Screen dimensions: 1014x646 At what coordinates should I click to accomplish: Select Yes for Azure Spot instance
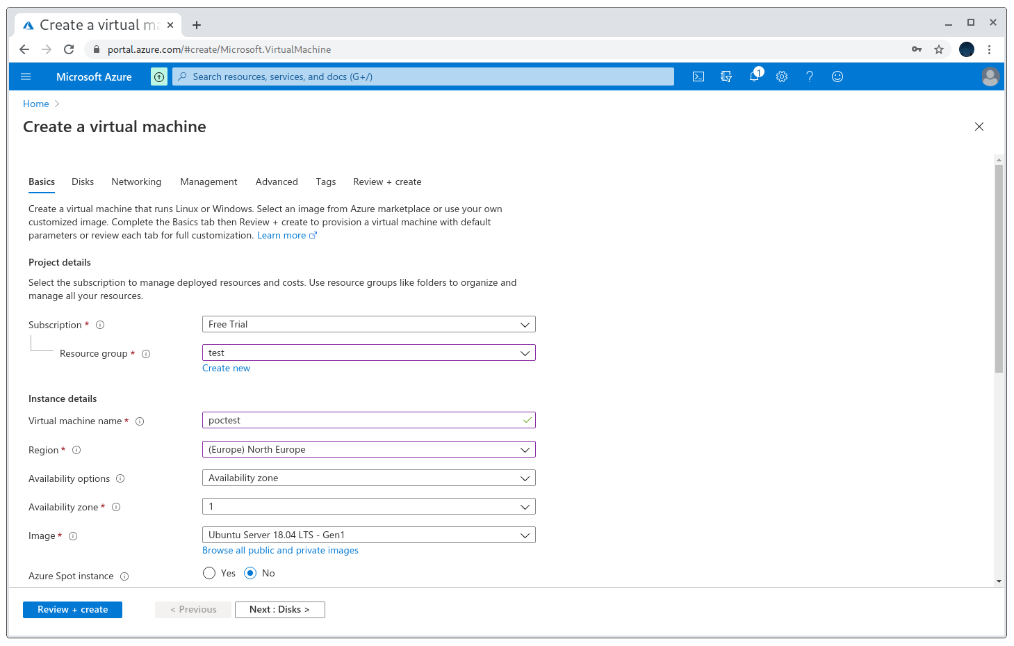point(209,573)
